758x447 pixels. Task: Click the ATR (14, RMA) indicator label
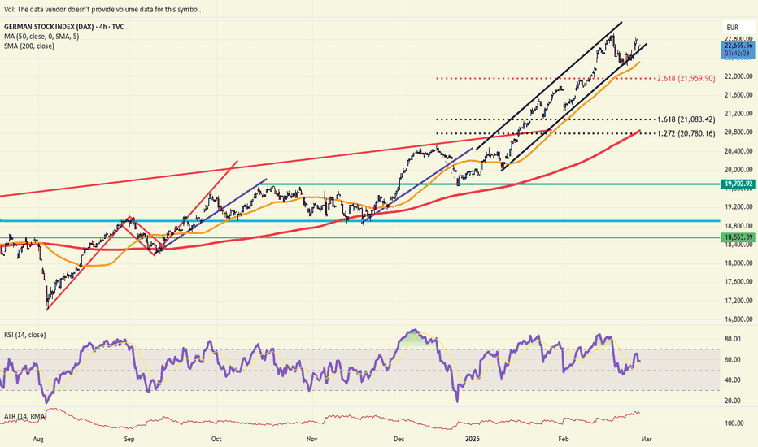26,417
